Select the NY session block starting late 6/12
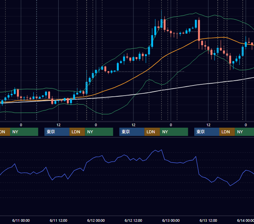 [174, 132]
